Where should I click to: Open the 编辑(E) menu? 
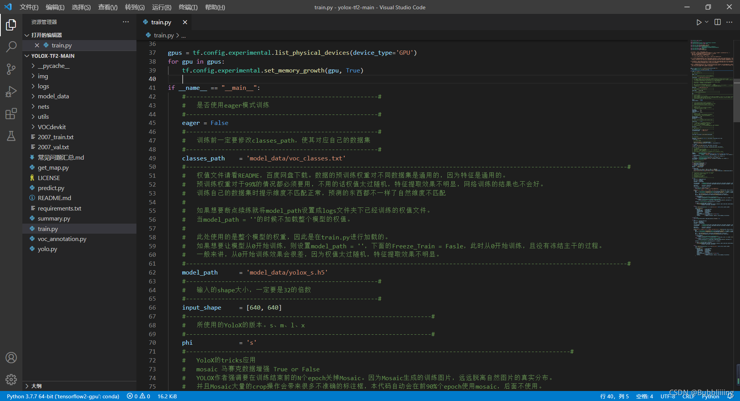(x=55, y=7)
